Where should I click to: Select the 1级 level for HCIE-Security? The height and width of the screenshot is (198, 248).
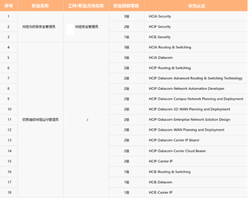pos(126,37)
